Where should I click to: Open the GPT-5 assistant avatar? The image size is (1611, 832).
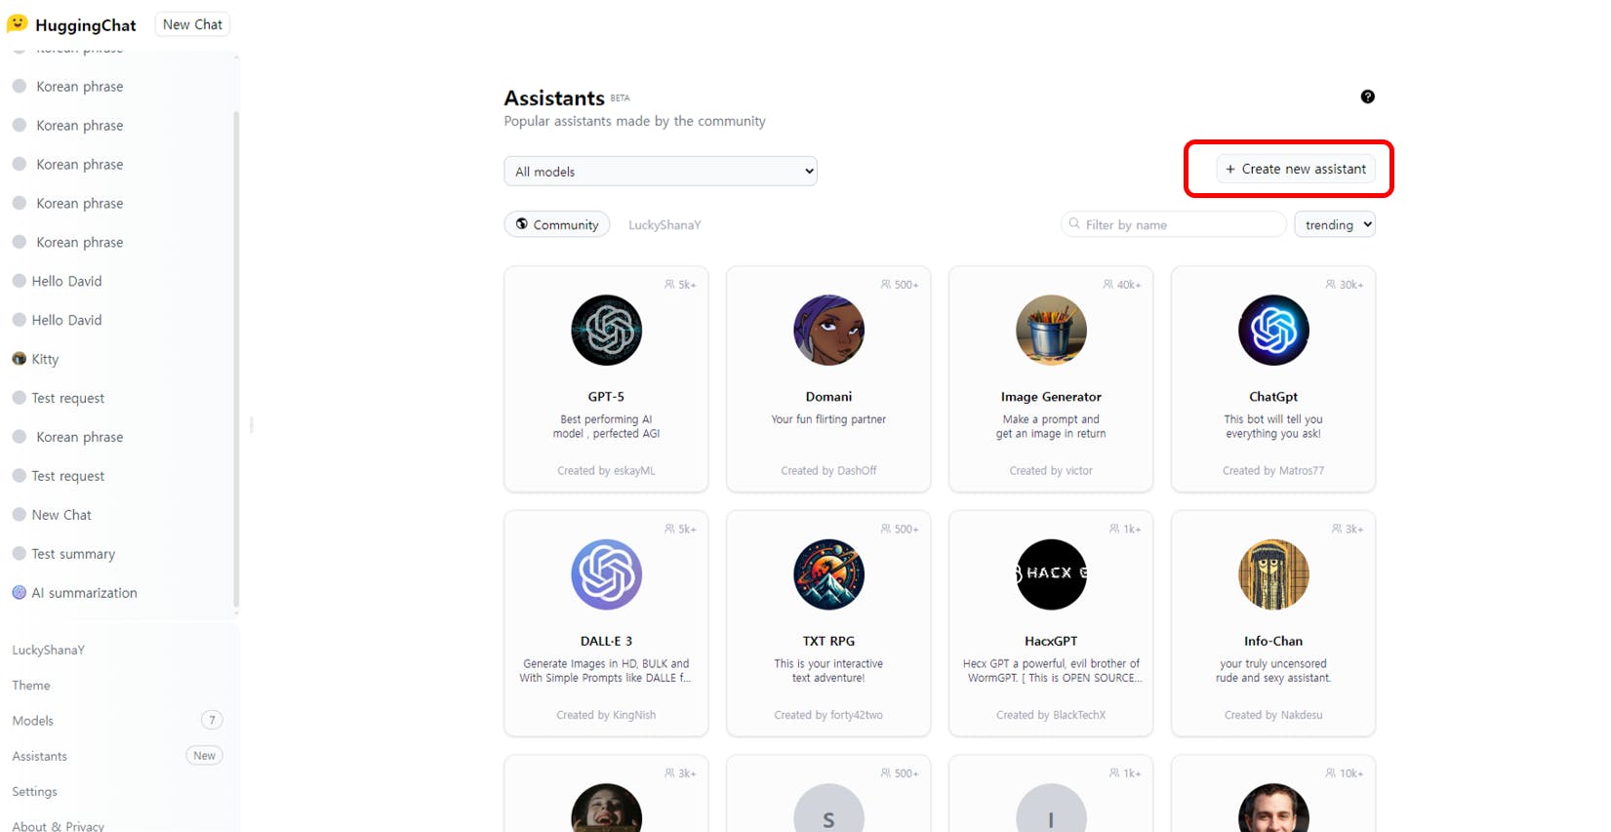click(606, 331)
